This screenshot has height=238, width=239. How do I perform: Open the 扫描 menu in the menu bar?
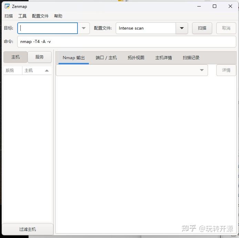tap(9, 16)
